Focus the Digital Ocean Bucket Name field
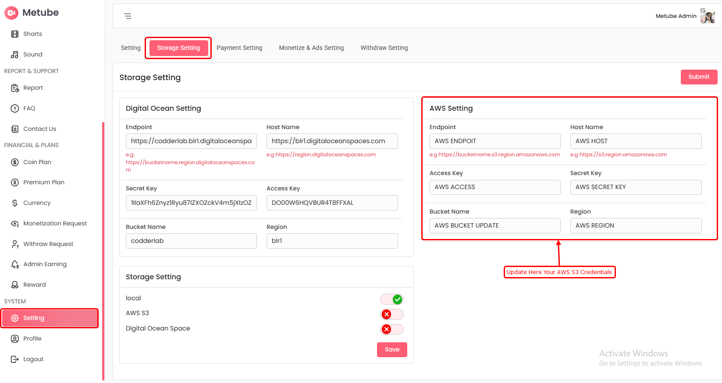722x383 pixels. click(x=191, y=241)
